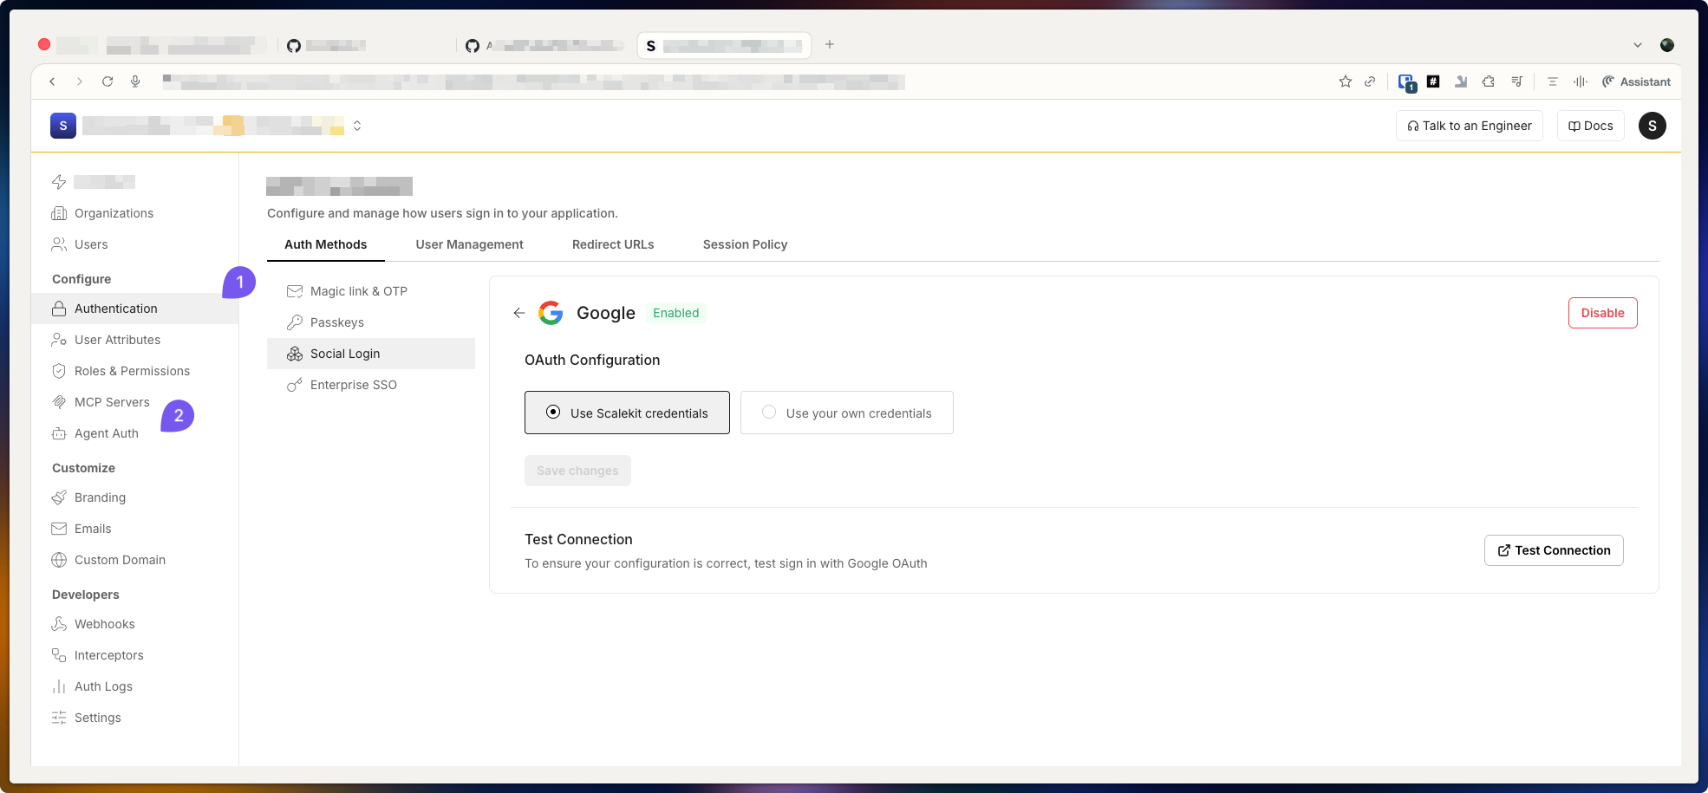The width and height of the screenshot is (1708, 793).
Task: Click the back arrow beside Google
Action: pos(518,313)
